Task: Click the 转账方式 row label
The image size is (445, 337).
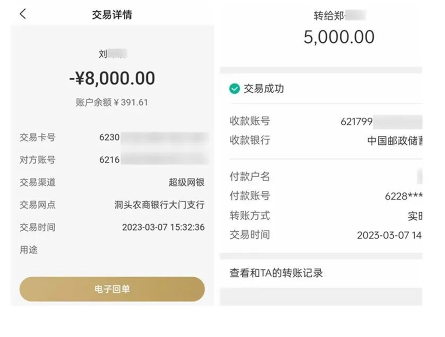Action: point(250,215)
